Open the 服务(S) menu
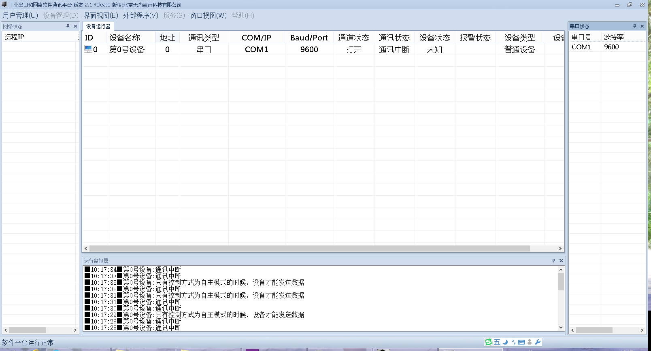The width and height of the screenshot is (651, 351). tap(174, 15)
